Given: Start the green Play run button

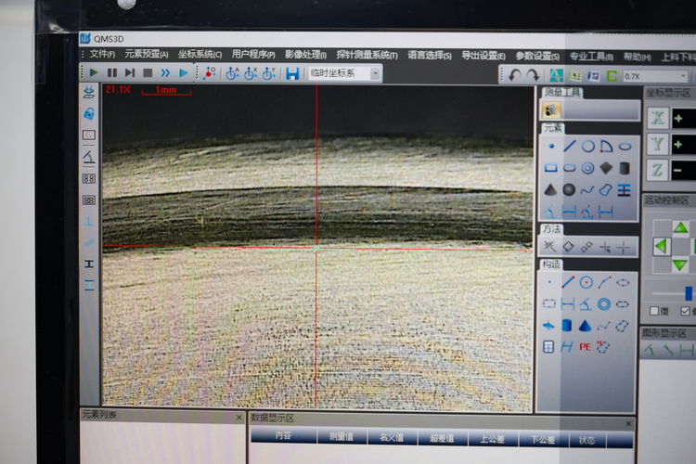Looking at the screenshot, I should click(x=94, y=72).
